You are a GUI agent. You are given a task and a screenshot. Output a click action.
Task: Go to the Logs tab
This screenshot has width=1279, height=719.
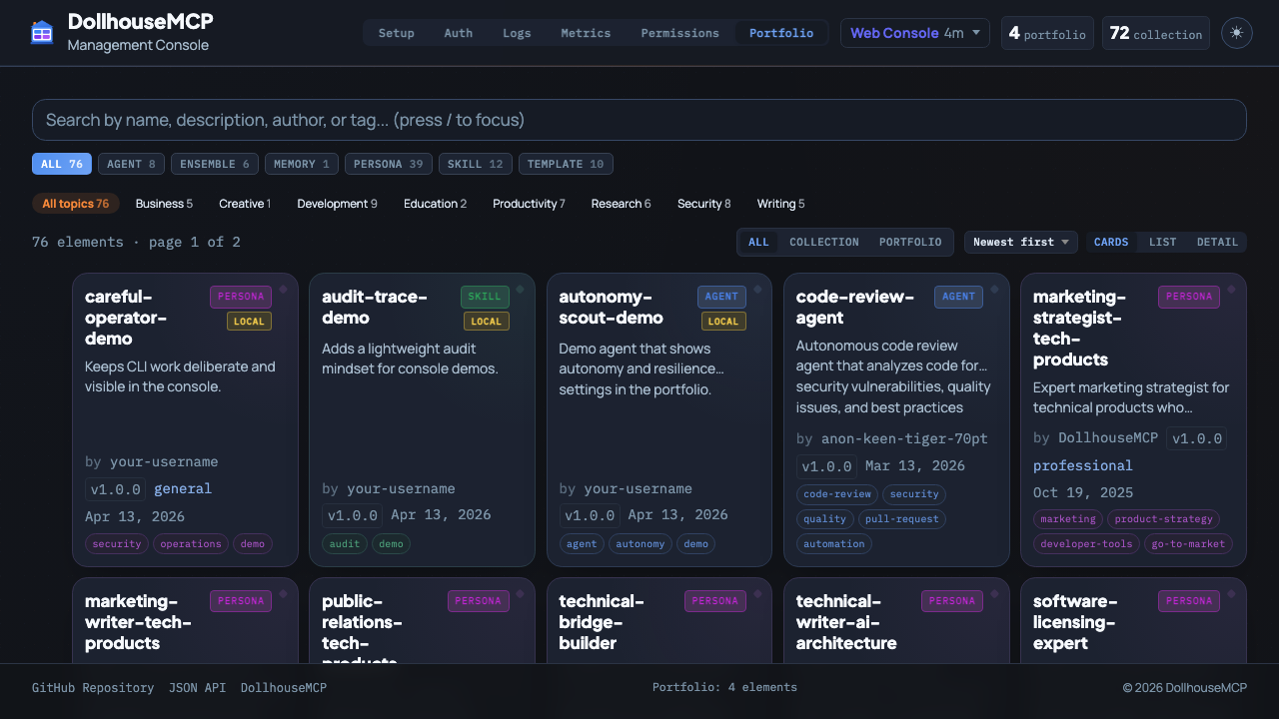[518, 33]
